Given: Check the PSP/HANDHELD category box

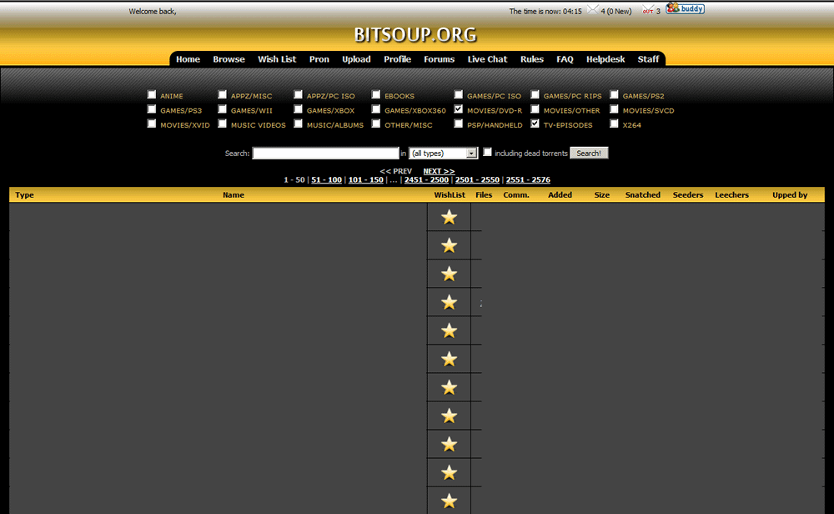Looking at the screenshot, I should (x=459, y=123).
